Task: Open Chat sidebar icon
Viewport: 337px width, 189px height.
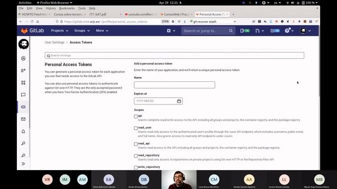Action: click(x=23, y=94)
